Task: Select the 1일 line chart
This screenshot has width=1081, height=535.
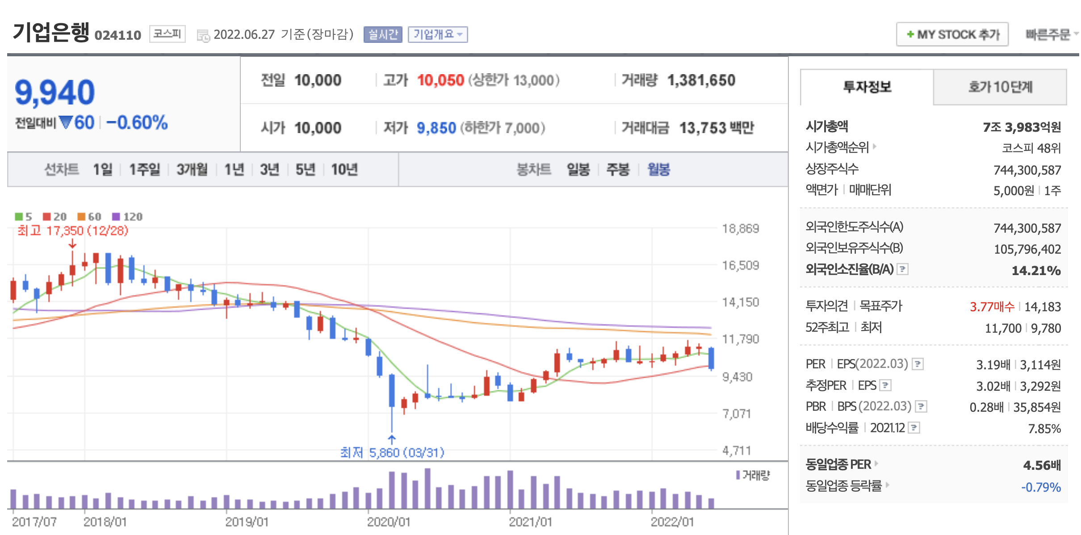Action: click(103, 170)
